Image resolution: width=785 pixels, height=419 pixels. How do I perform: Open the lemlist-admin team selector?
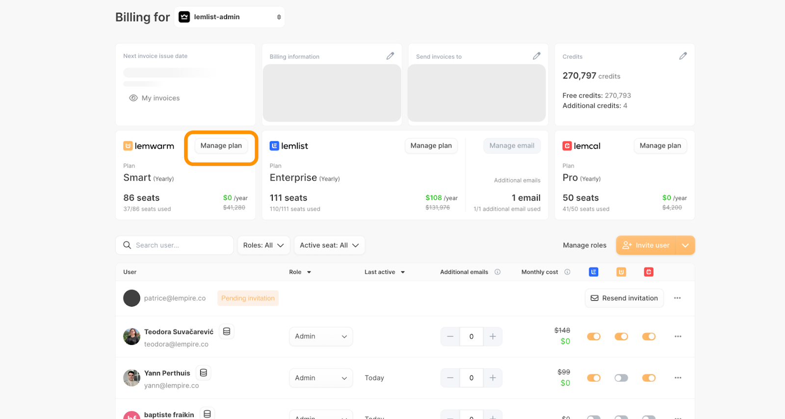230,17
